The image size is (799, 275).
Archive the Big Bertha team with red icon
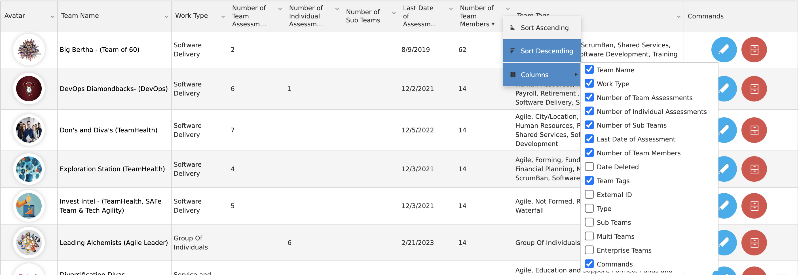click(x=754, y=50)
